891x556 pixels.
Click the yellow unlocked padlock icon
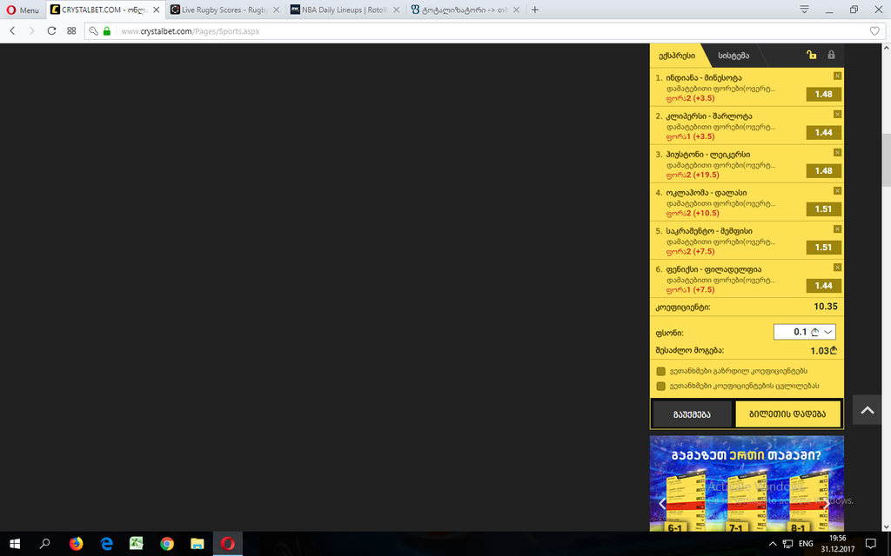point(812,55)
